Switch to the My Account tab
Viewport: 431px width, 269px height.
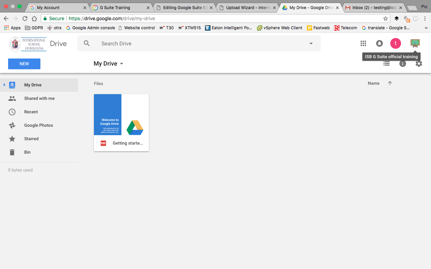57,7
